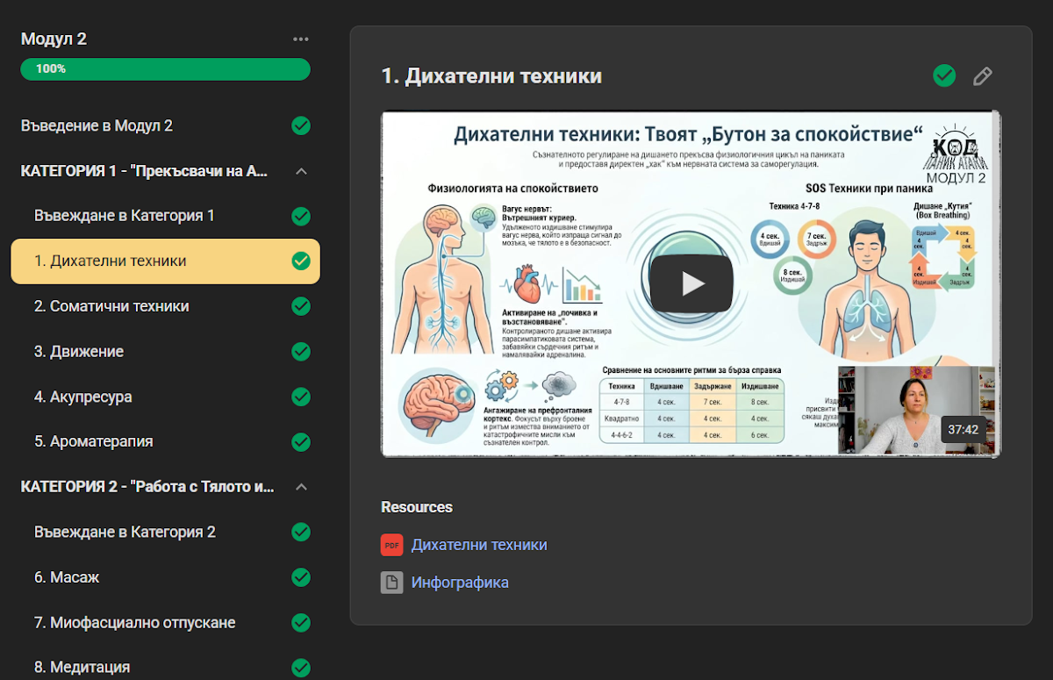
Task: Open the Дихателни техники PDF link
Action: (479, 545)
